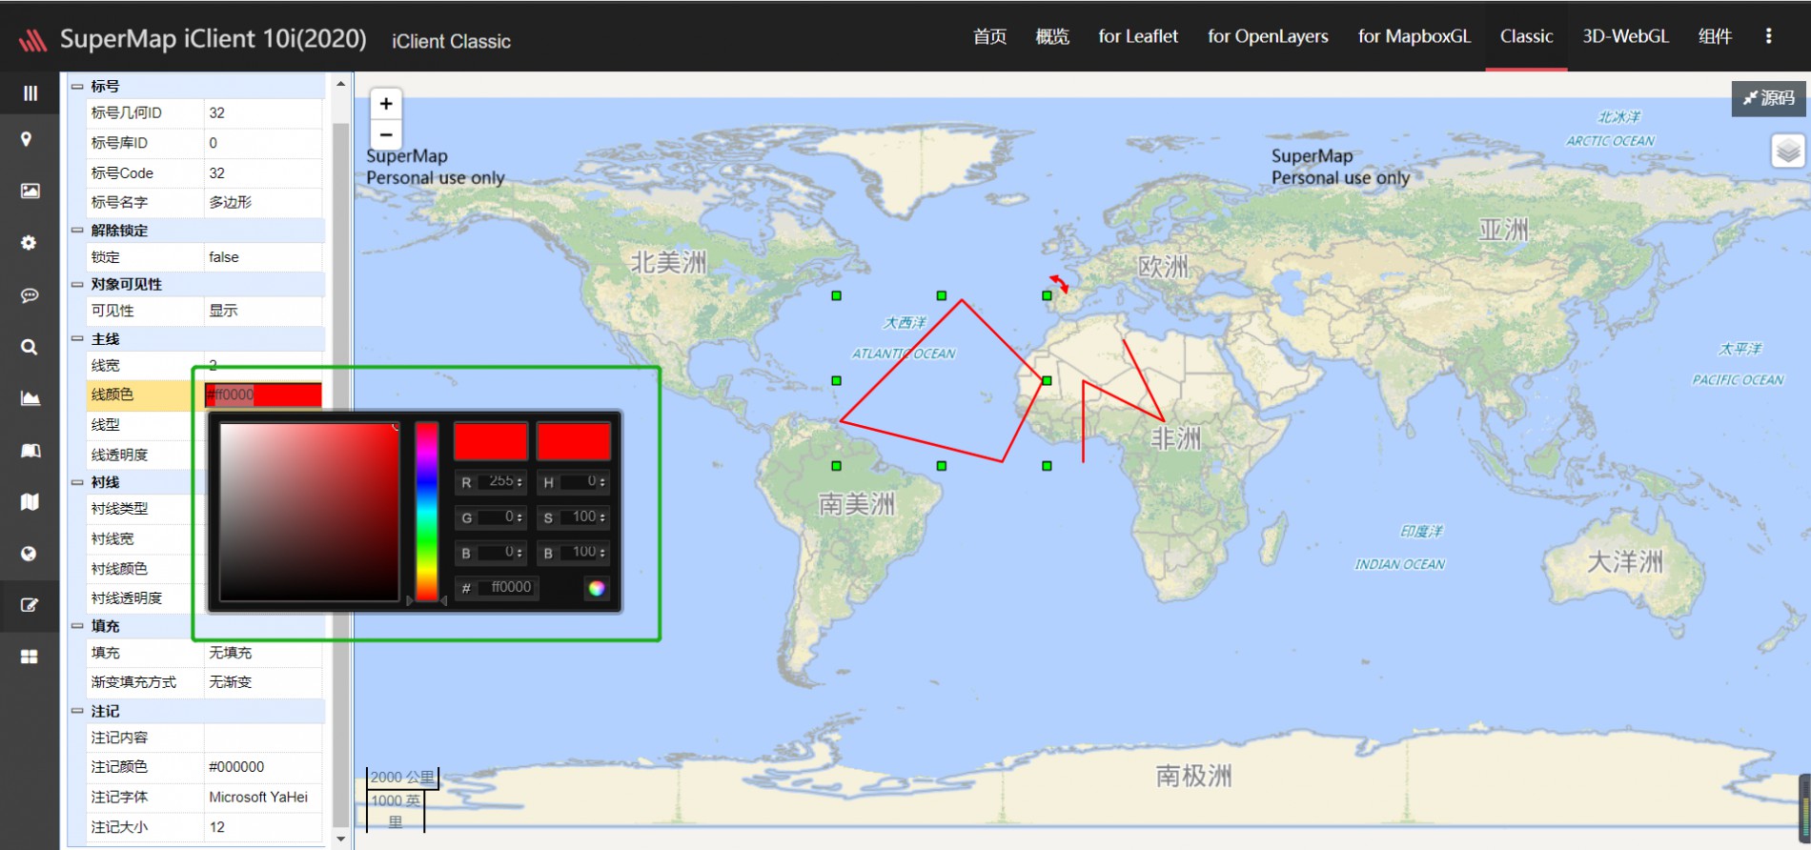The width and height of the screenshot is (1811, 850).
Task: Click the rainbow color wheel button in picker
Action: 597,588
